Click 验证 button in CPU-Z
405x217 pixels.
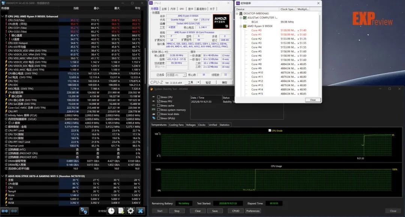[x=208, y=82]
